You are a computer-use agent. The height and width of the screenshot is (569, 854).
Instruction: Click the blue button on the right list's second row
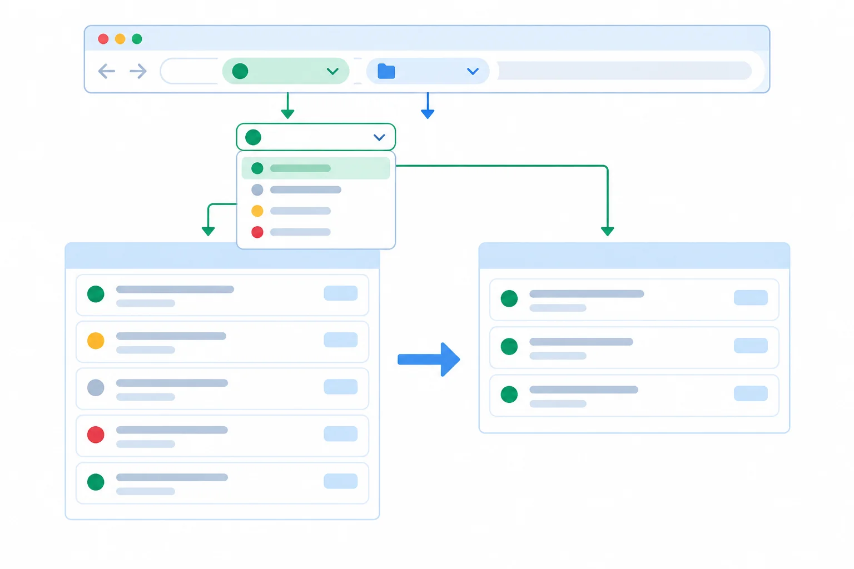[751, 346]
